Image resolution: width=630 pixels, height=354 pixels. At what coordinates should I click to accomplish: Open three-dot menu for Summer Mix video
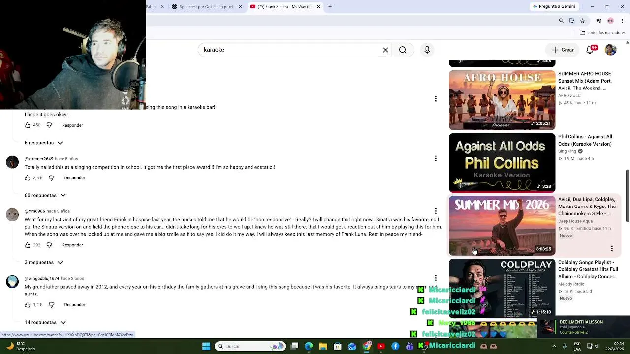coord(612,249)
